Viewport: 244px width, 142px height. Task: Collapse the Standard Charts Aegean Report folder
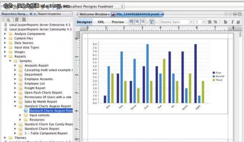pyautogui.click(x=15, y=106)
